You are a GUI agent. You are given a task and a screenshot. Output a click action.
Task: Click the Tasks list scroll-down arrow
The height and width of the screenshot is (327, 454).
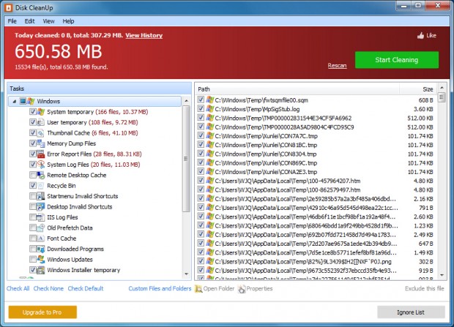tap(187, 274)
